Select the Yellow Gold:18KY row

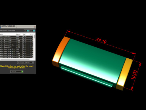coord(16,43)
